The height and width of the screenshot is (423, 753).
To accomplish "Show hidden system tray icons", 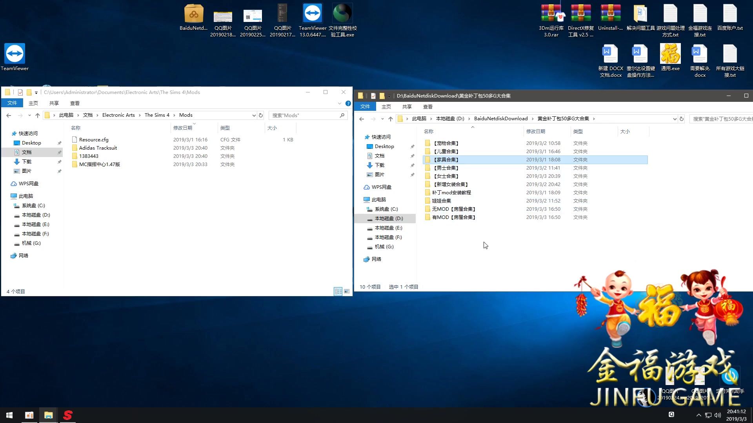I will (x=698, y=415).
